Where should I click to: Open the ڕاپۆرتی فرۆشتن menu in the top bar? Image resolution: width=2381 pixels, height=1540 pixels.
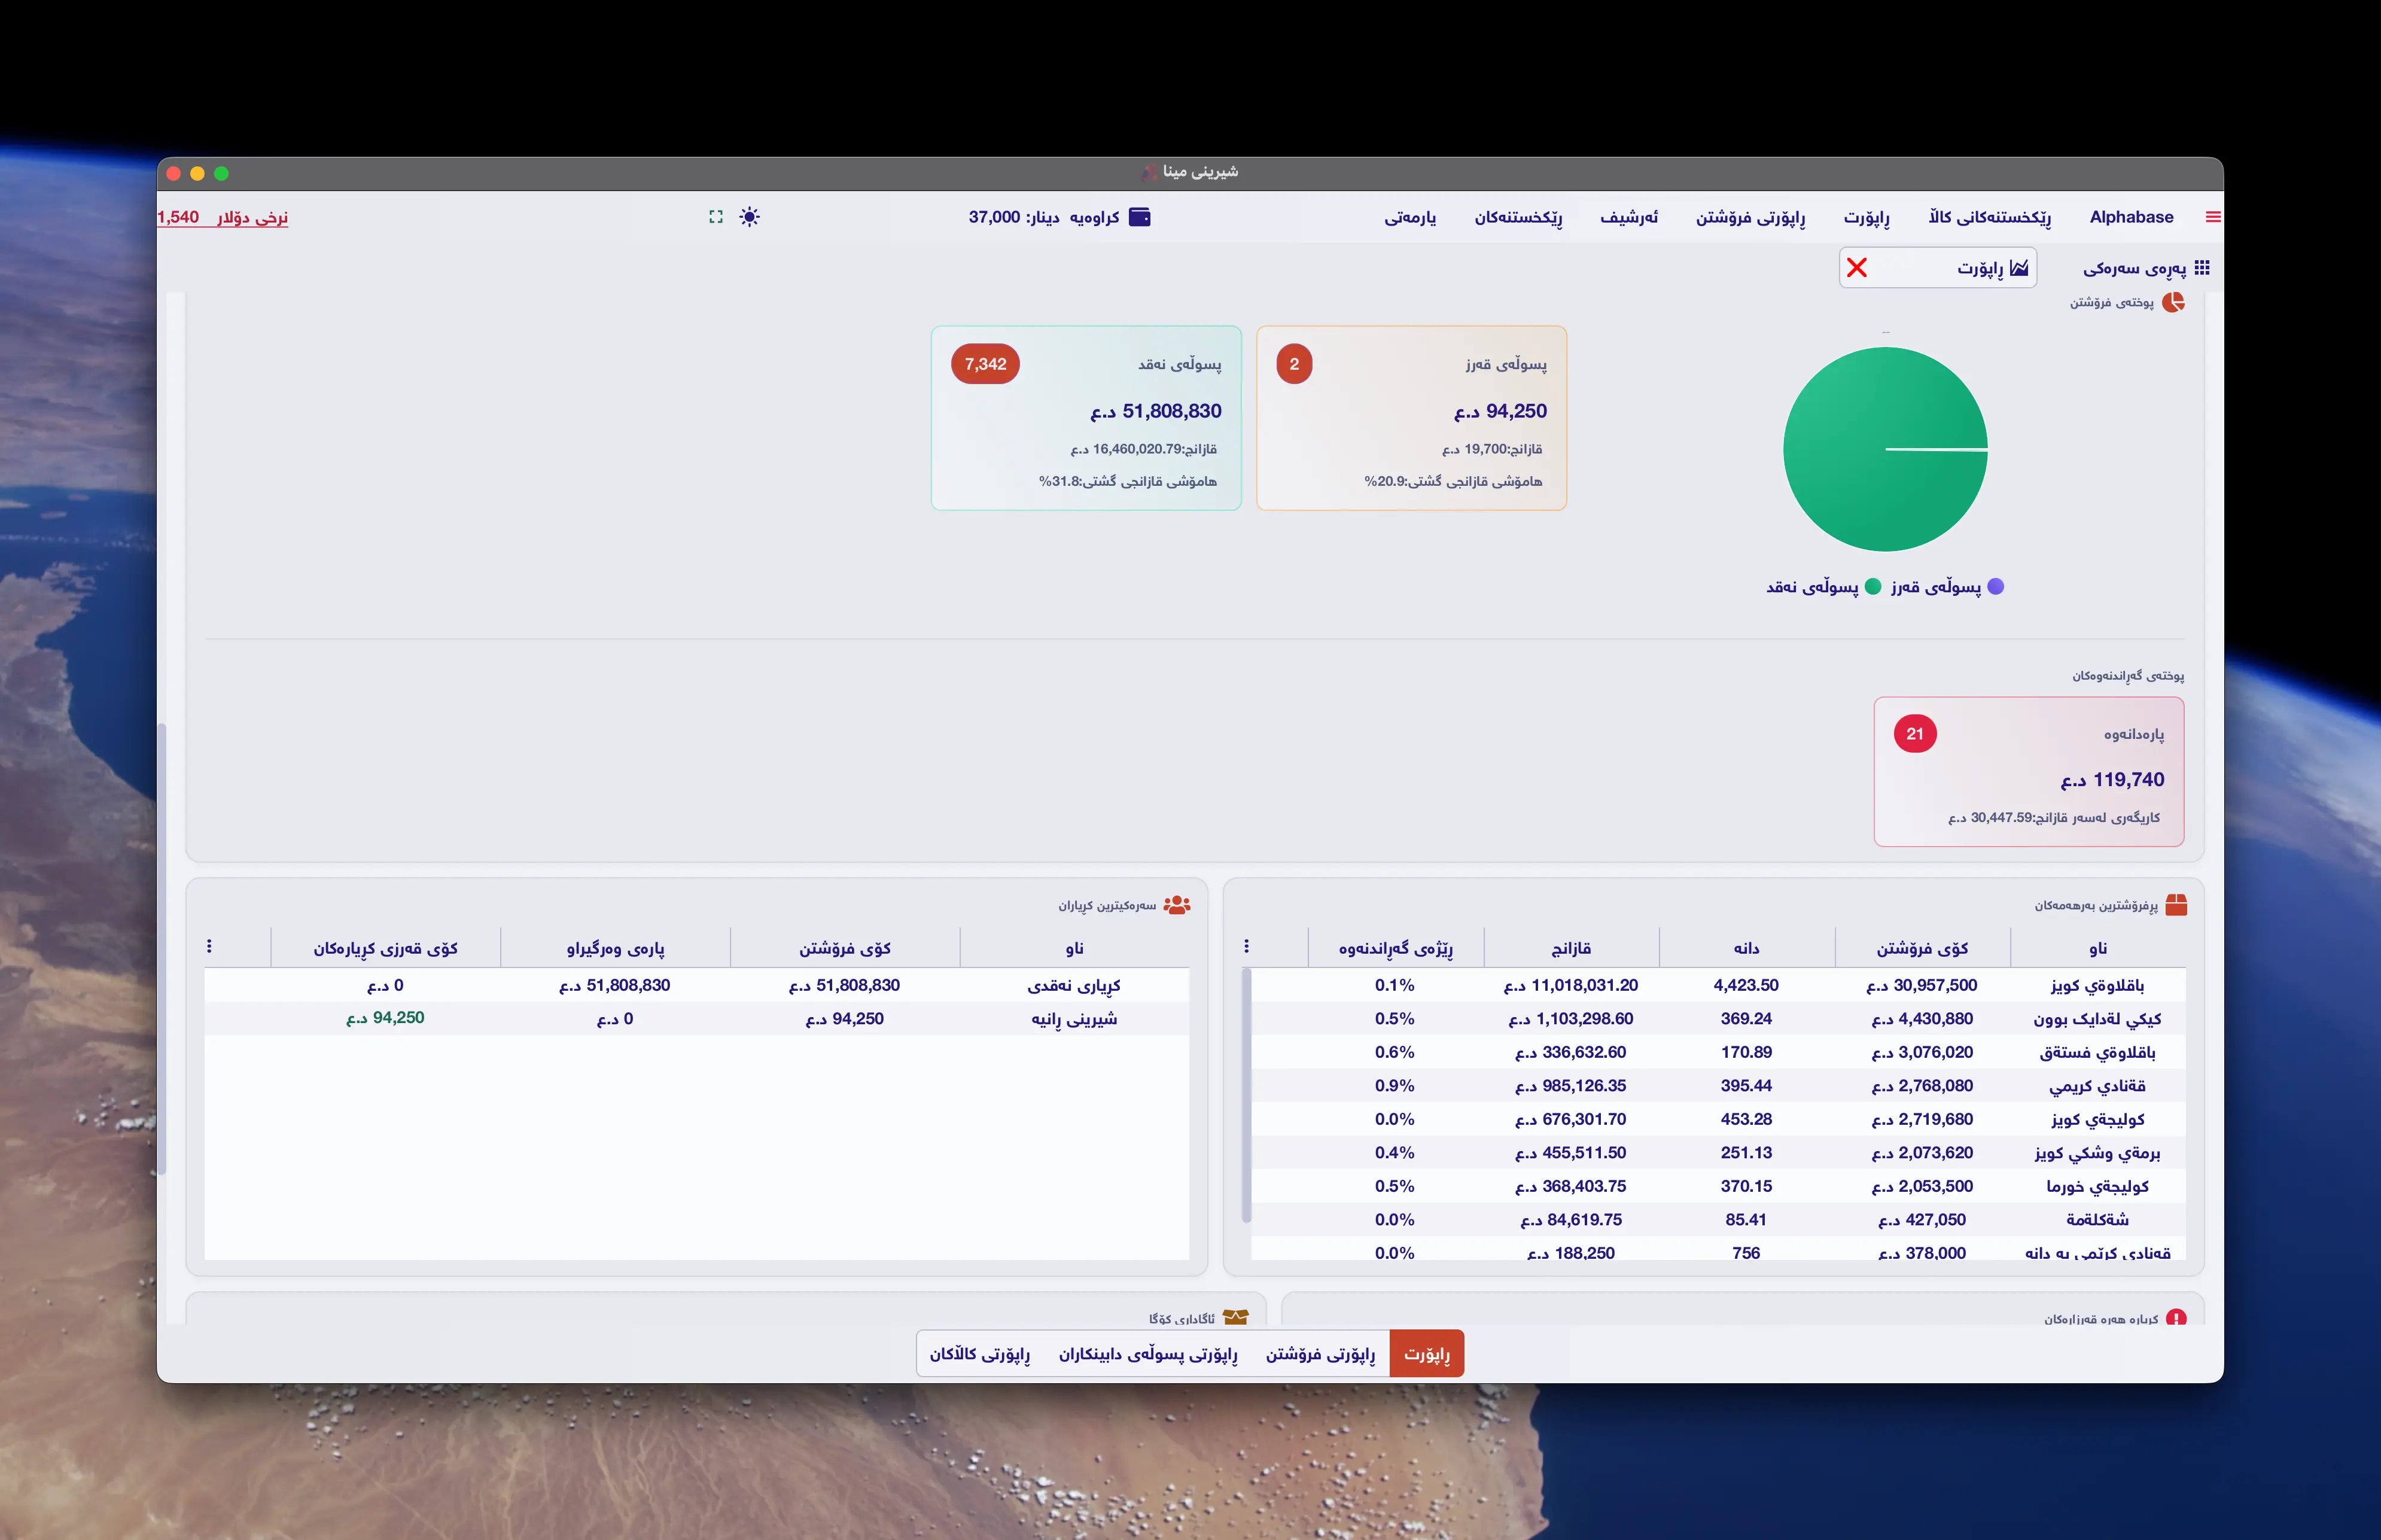click(1750, 217)
